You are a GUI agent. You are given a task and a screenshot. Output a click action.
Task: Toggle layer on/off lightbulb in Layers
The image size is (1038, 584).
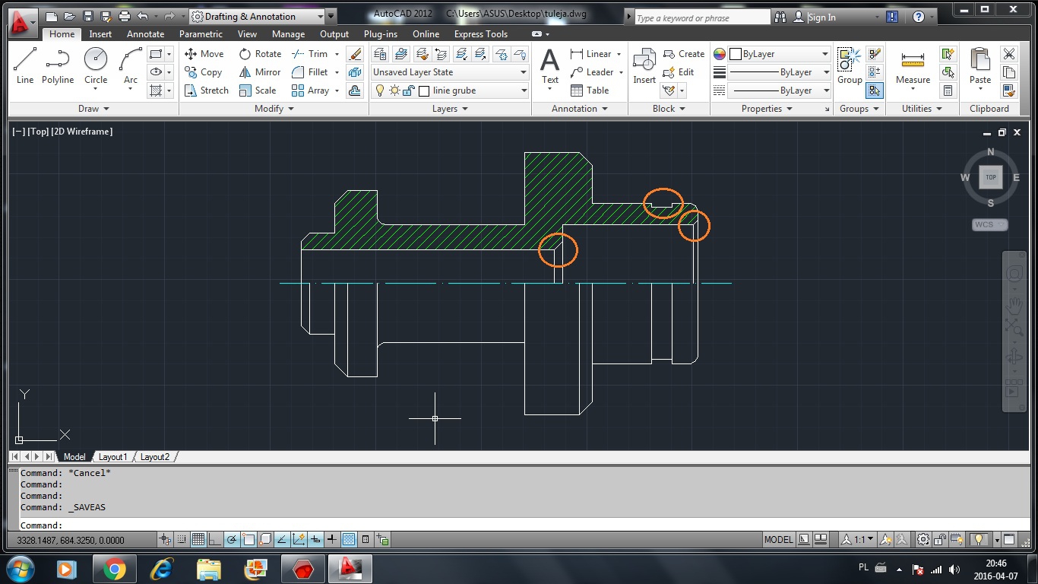[380, 90]
